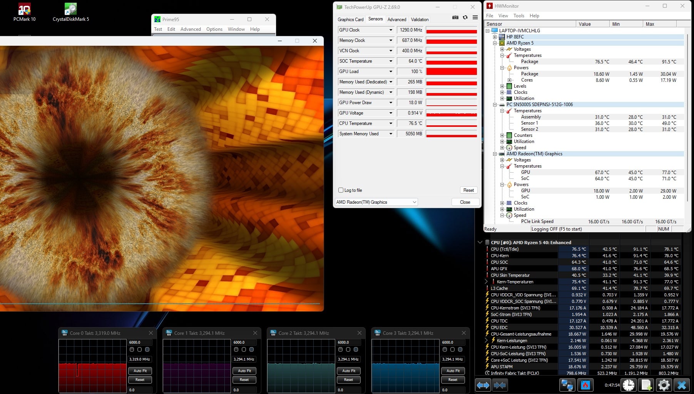Click the GPU-Z screenshot camera icon

point(455,17)
